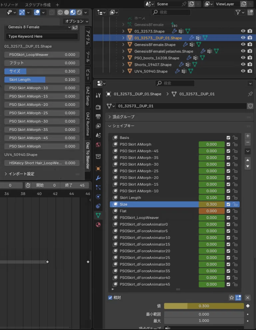Switch to the ビュー sidebar tab
The width and height of the screenshot is (256, 330).
coord(88,75)
